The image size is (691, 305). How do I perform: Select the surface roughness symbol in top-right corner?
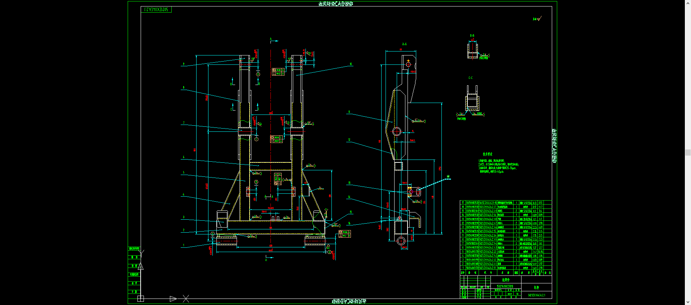537,19
